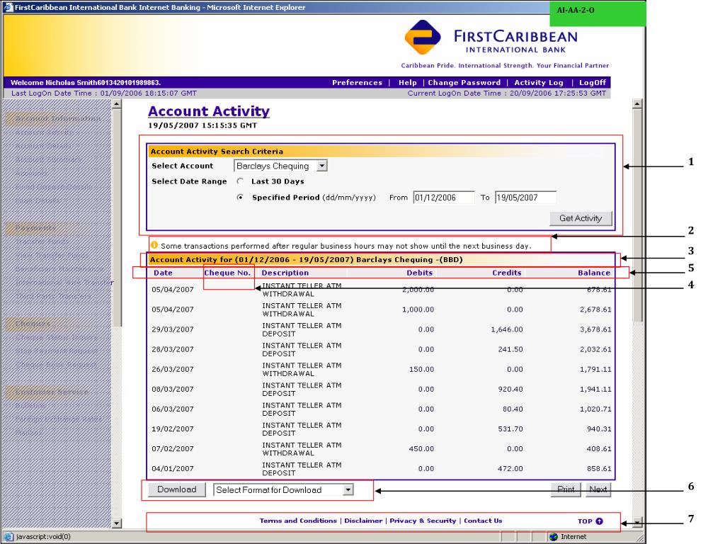The image size is (725, 544).
Task: Click the Debits column header
Action: (x=419, y=273)
